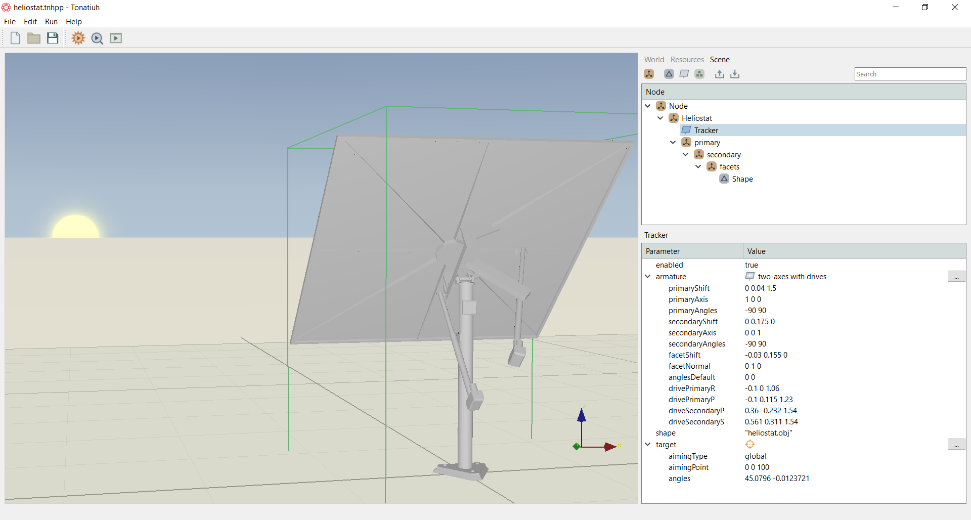Click the export upward-arrow icon in Scene panel
The image size is (971, 520).
coord(720,74)
